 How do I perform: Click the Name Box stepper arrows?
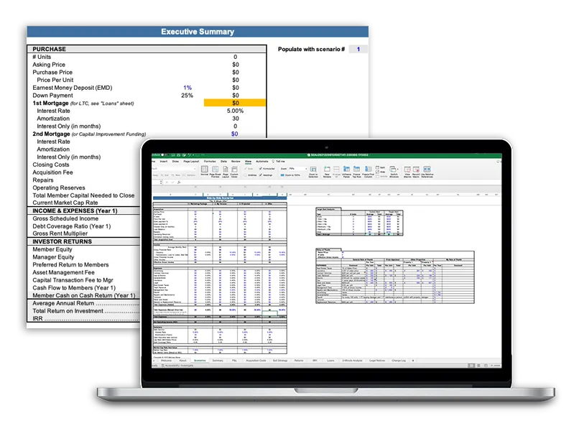(x=161, y=182)
